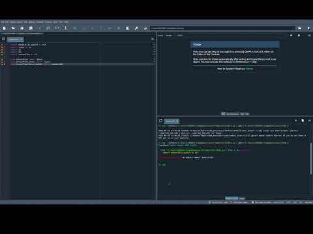
Task: Open the Consoles menu
Action: [40, 22]
